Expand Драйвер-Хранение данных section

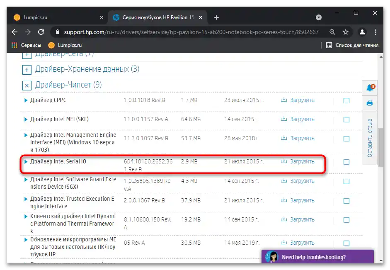click(x=27, y=70)
